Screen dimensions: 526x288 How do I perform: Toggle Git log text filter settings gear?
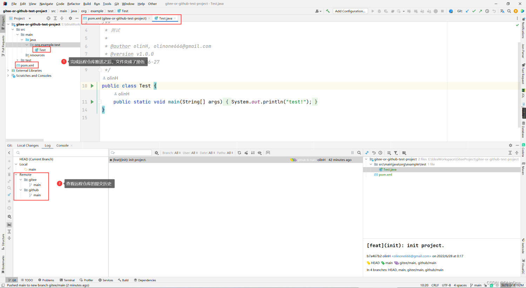click(156, 153)
